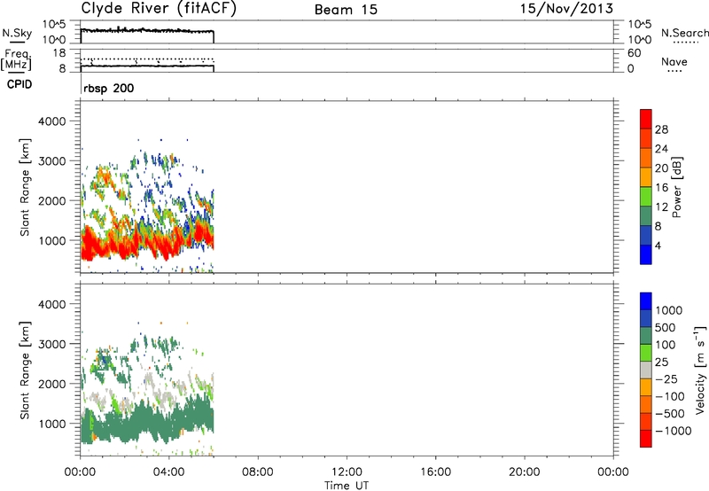
Task: Click the 'Freq. [MHz]' axis label
Action: (x=16, y=59)
